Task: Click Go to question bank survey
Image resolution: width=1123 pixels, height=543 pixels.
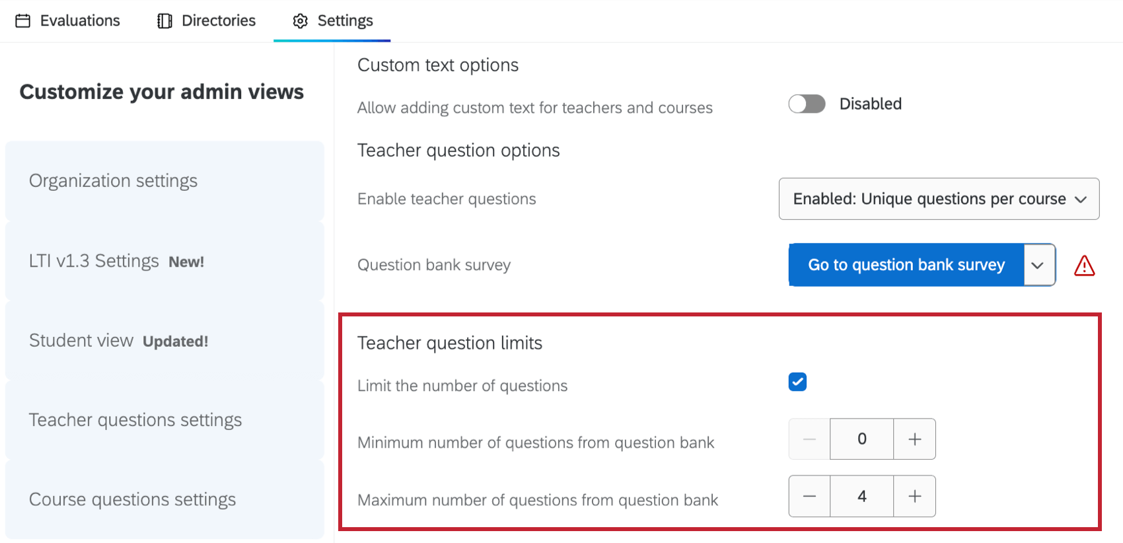Action: pyautogui.click(x=905, y=265)
